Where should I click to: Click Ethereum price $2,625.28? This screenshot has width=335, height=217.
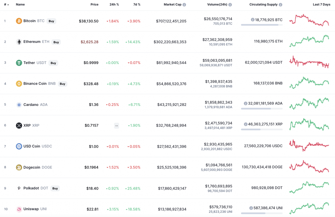click(x=90, y=42)
